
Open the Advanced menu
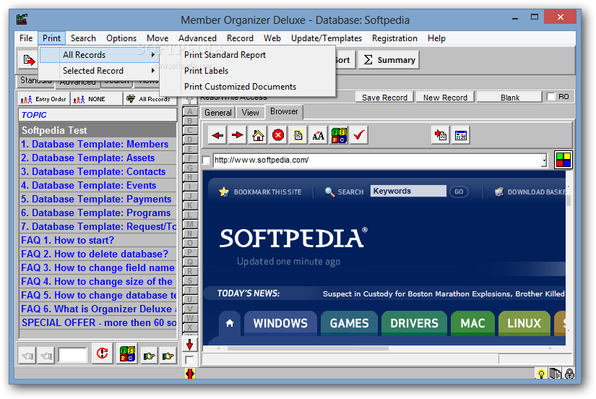pos(197,38)
